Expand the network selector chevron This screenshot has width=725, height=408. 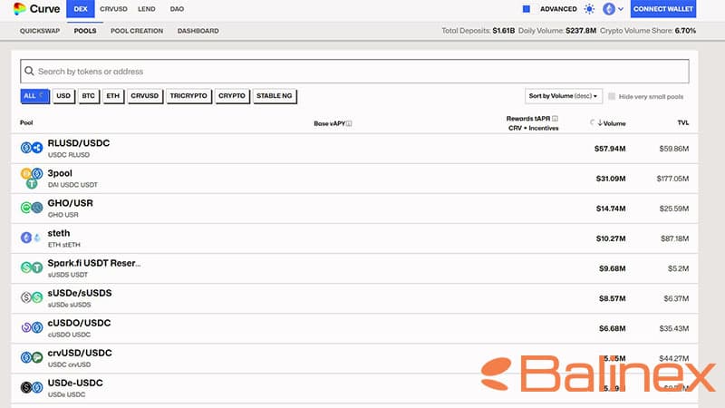coord(621,9)
